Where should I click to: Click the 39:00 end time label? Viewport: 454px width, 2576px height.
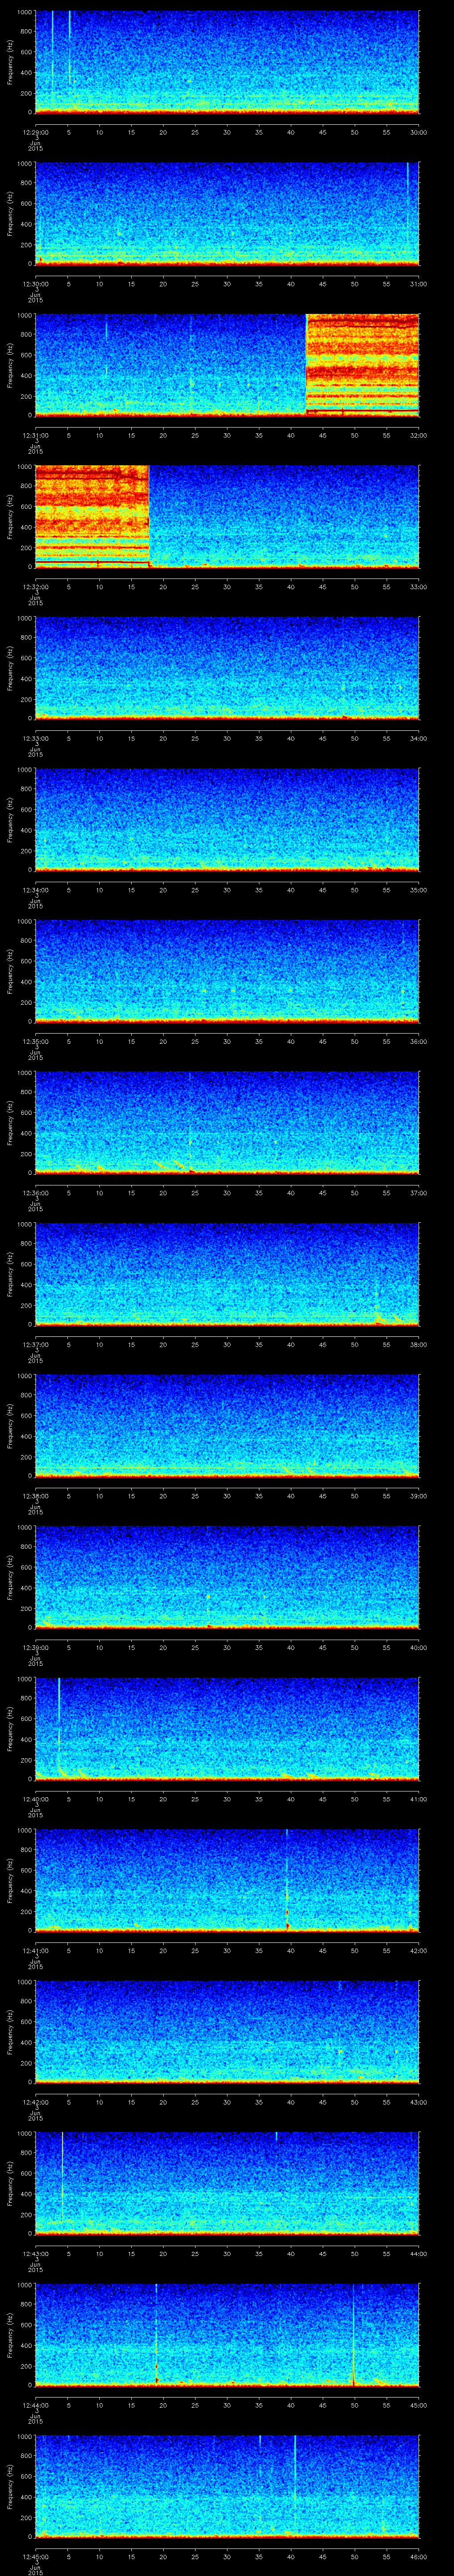point(419,1496)
